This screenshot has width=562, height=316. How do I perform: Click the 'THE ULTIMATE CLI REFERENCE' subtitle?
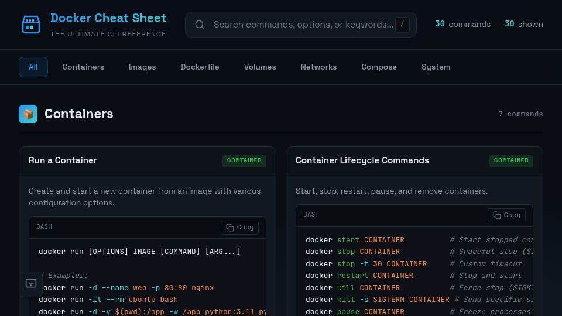tap(108, 34)
